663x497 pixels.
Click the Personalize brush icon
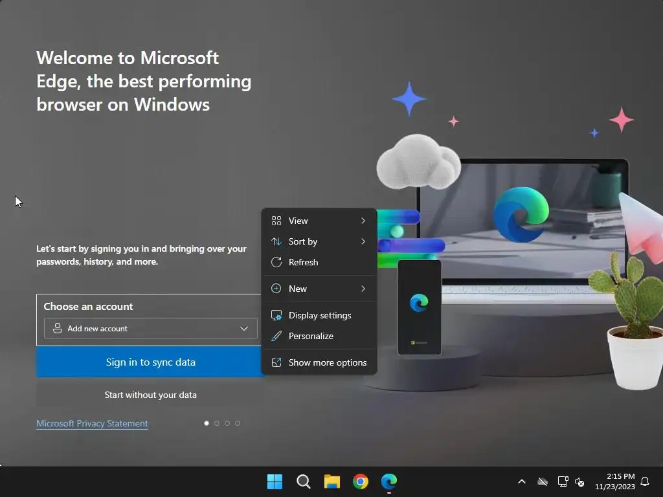tap(276, 336)
